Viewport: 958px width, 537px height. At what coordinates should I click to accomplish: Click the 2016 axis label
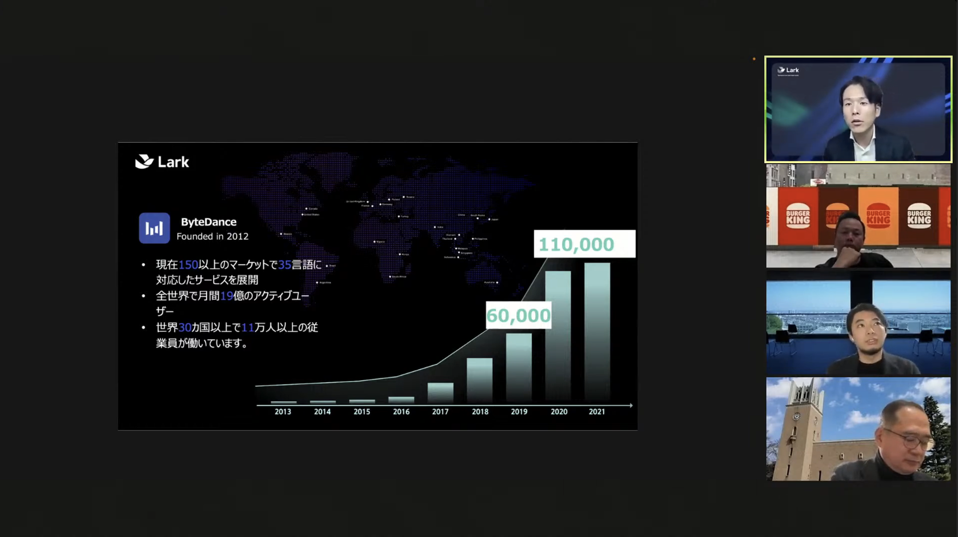pyautogui.click(x=401, y=411)
